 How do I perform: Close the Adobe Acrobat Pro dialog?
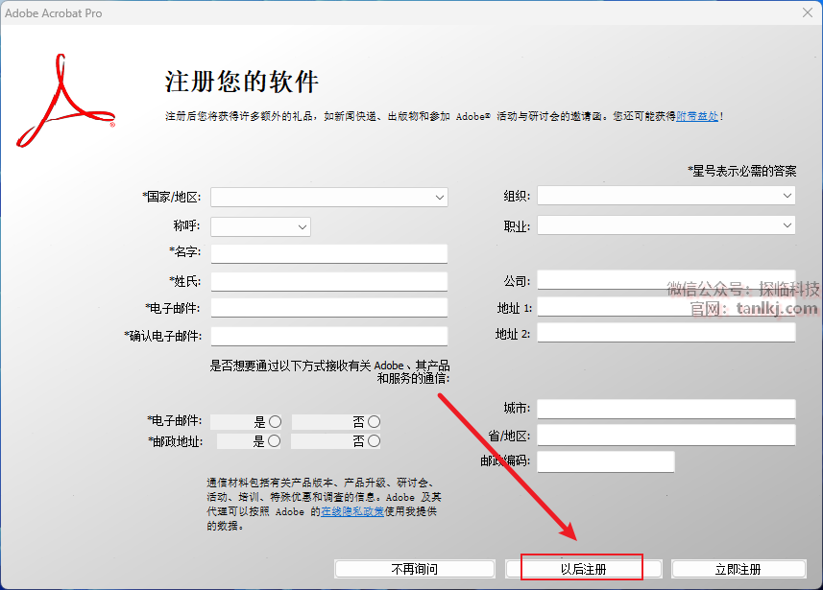[808, 12]
